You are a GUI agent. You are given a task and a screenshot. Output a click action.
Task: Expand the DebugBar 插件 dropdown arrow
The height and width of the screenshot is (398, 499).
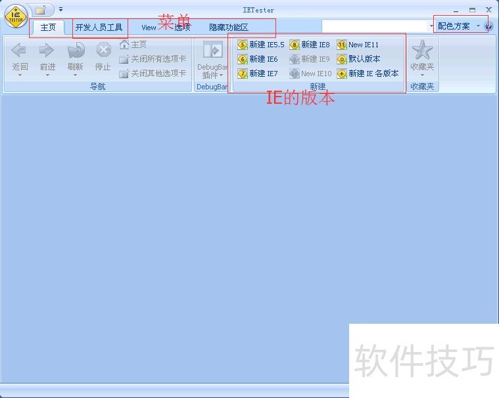point(221,76)
